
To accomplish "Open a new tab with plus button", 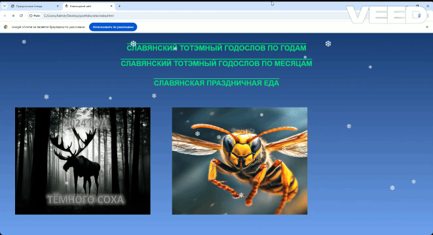I will (119, 6).
